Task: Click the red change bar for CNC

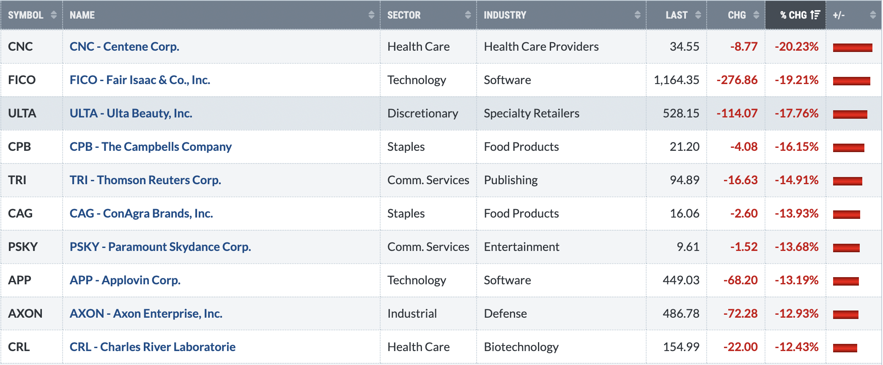Action: 853,47
